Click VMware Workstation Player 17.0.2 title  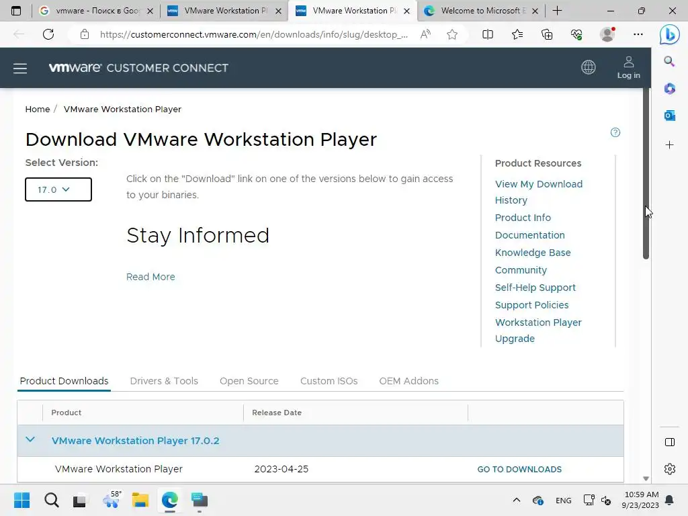click(136, 441)
